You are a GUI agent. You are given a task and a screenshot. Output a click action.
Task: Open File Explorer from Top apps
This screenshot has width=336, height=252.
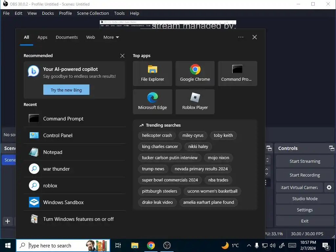[x=152, y=73]
